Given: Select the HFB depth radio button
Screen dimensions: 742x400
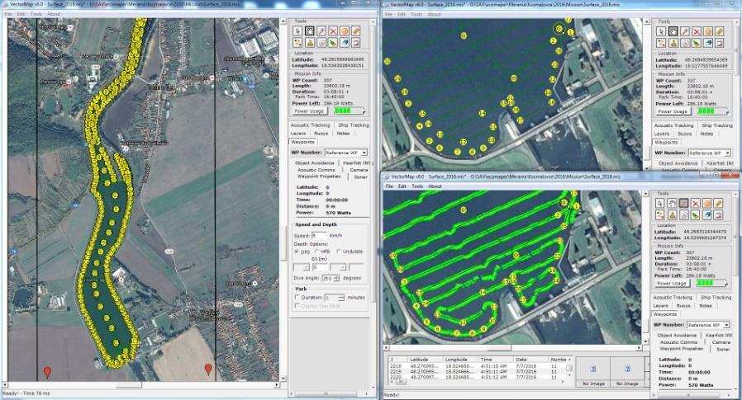Looking at the screenshot, I should tap(316, 252).
